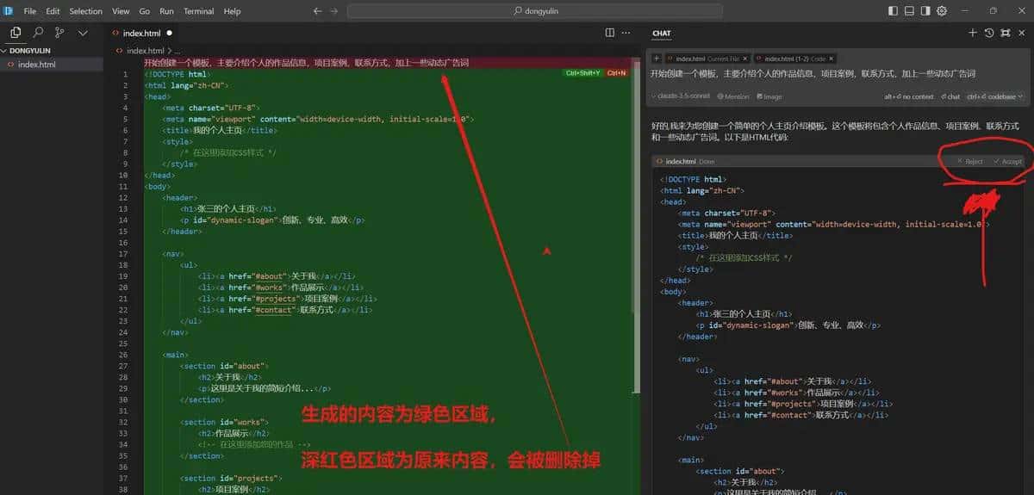Collapse the DONGYULIN folder section
Image resolution: width=1034 pixels, height=495 pixels.
[52, 51]
